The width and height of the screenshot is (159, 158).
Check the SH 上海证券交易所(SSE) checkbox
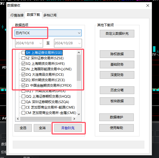point(23,53)
